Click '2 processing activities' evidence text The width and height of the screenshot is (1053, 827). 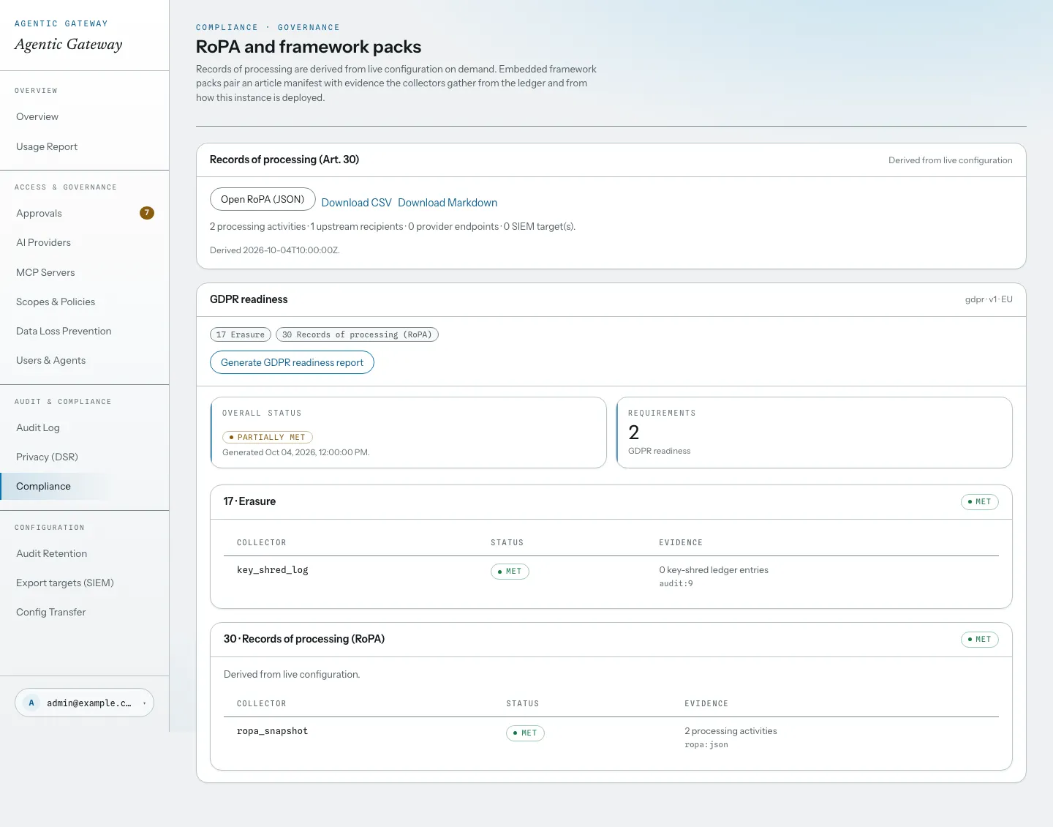pyautogui.click(x=731, y=731)
